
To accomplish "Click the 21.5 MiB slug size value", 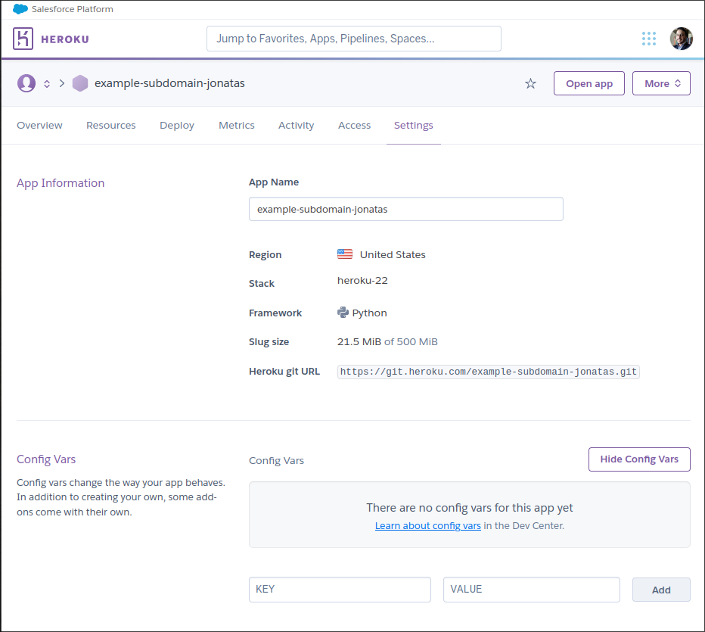I will pos(359,342).
